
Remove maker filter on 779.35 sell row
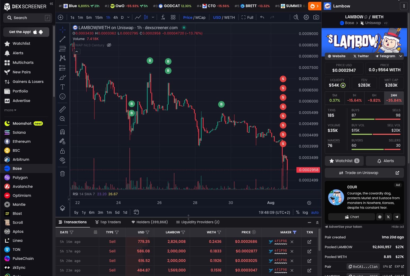[x=292, y=242]
